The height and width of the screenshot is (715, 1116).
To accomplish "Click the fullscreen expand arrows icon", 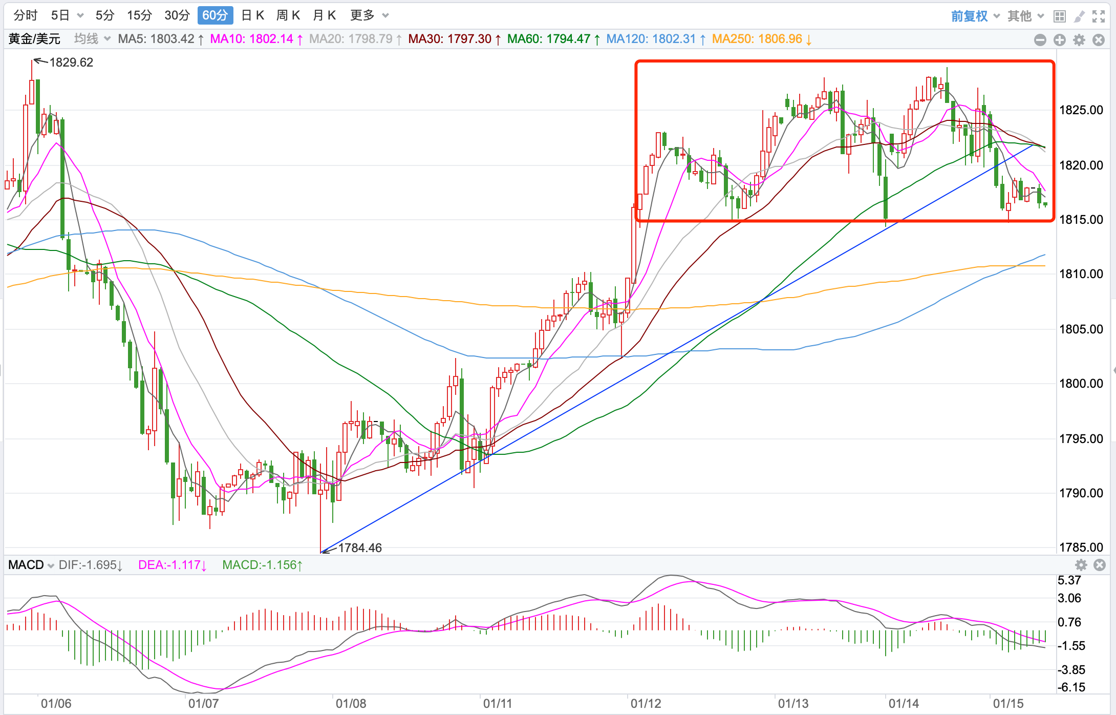I will [1098, 16].
